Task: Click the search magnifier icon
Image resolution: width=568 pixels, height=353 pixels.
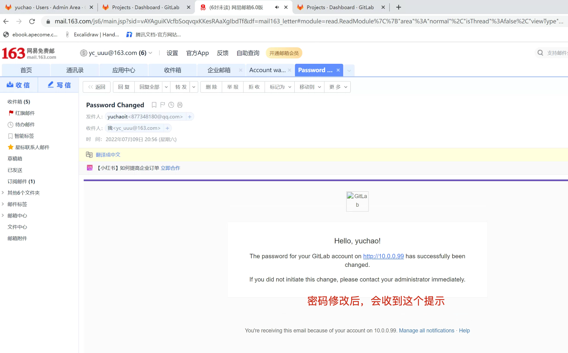Action: pyautogui.click(x=540, y=53)
